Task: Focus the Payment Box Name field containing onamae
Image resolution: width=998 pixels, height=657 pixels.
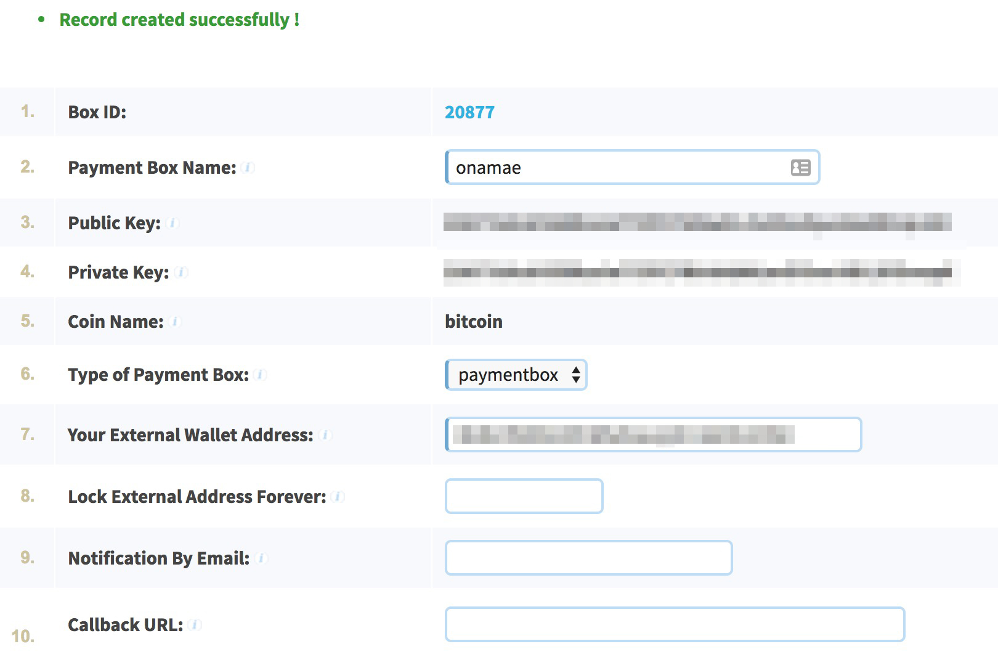Action: click(x=632, y=167)
